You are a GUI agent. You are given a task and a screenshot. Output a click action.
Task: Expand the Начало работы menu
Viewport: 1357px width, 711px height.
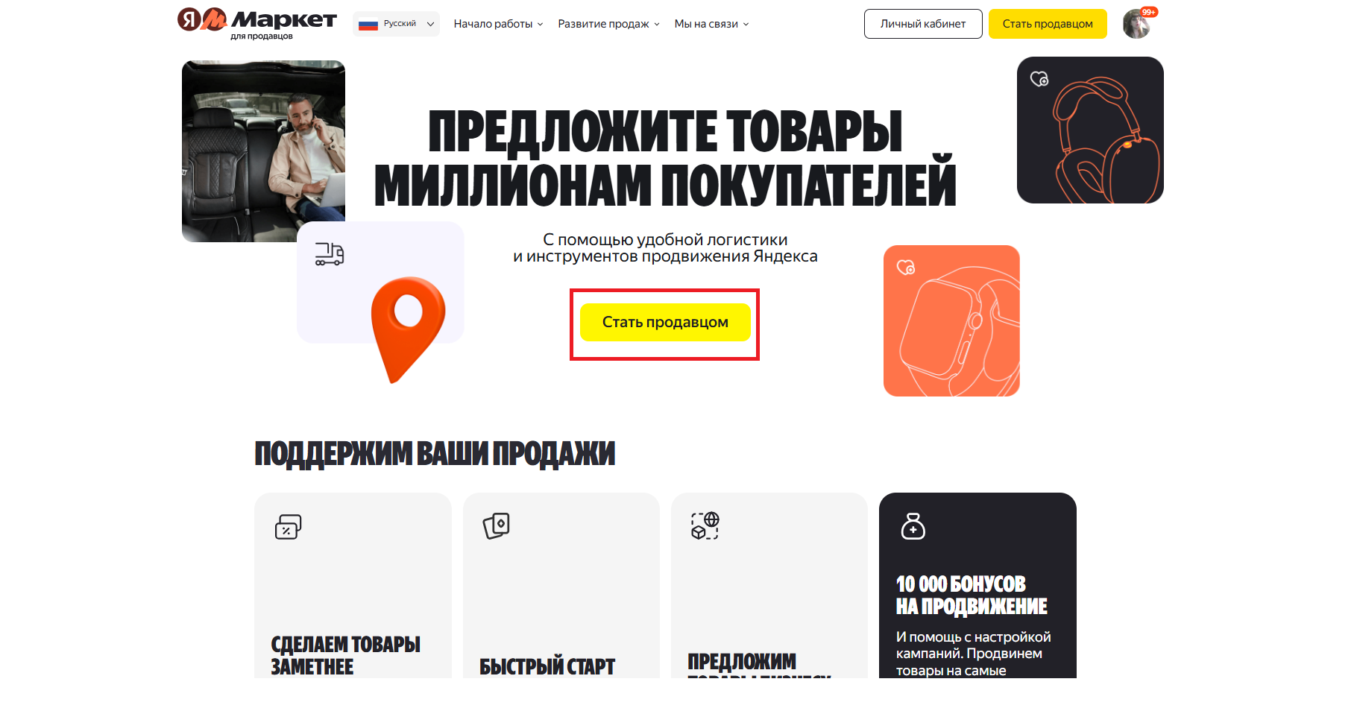[x=498, y=24]
